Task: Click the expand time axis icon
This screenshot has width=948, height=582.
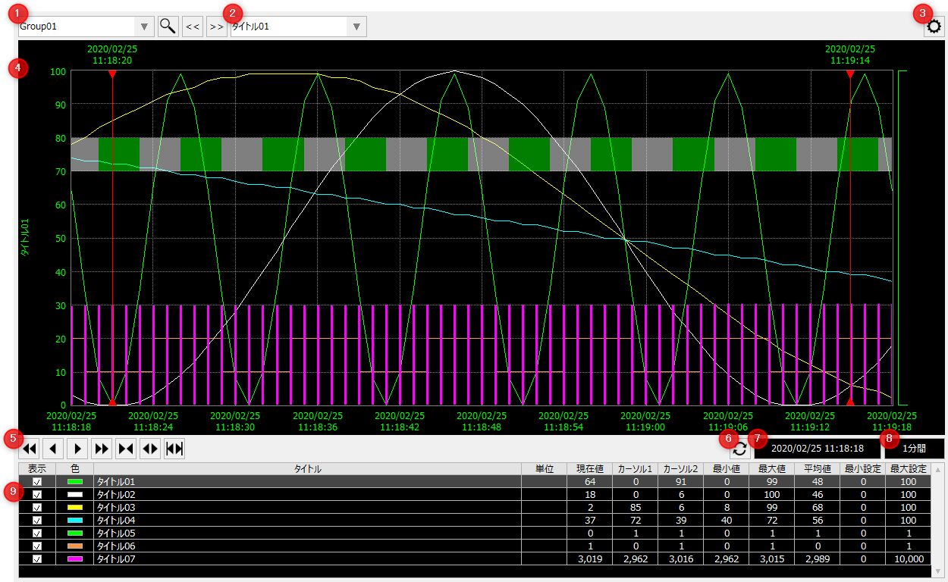Action: [x=150, y=449]
